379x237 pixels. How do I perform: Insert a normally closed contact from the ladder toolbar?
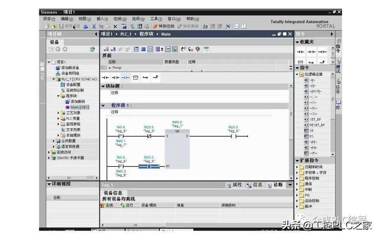point(115,78)
